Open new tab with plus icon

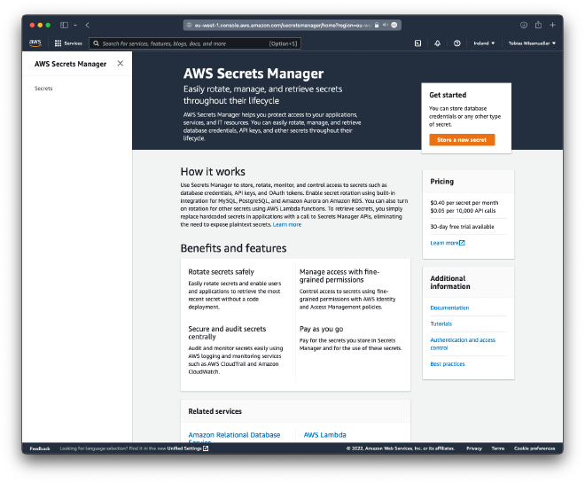pyautogui.click(x=552, y=25)
